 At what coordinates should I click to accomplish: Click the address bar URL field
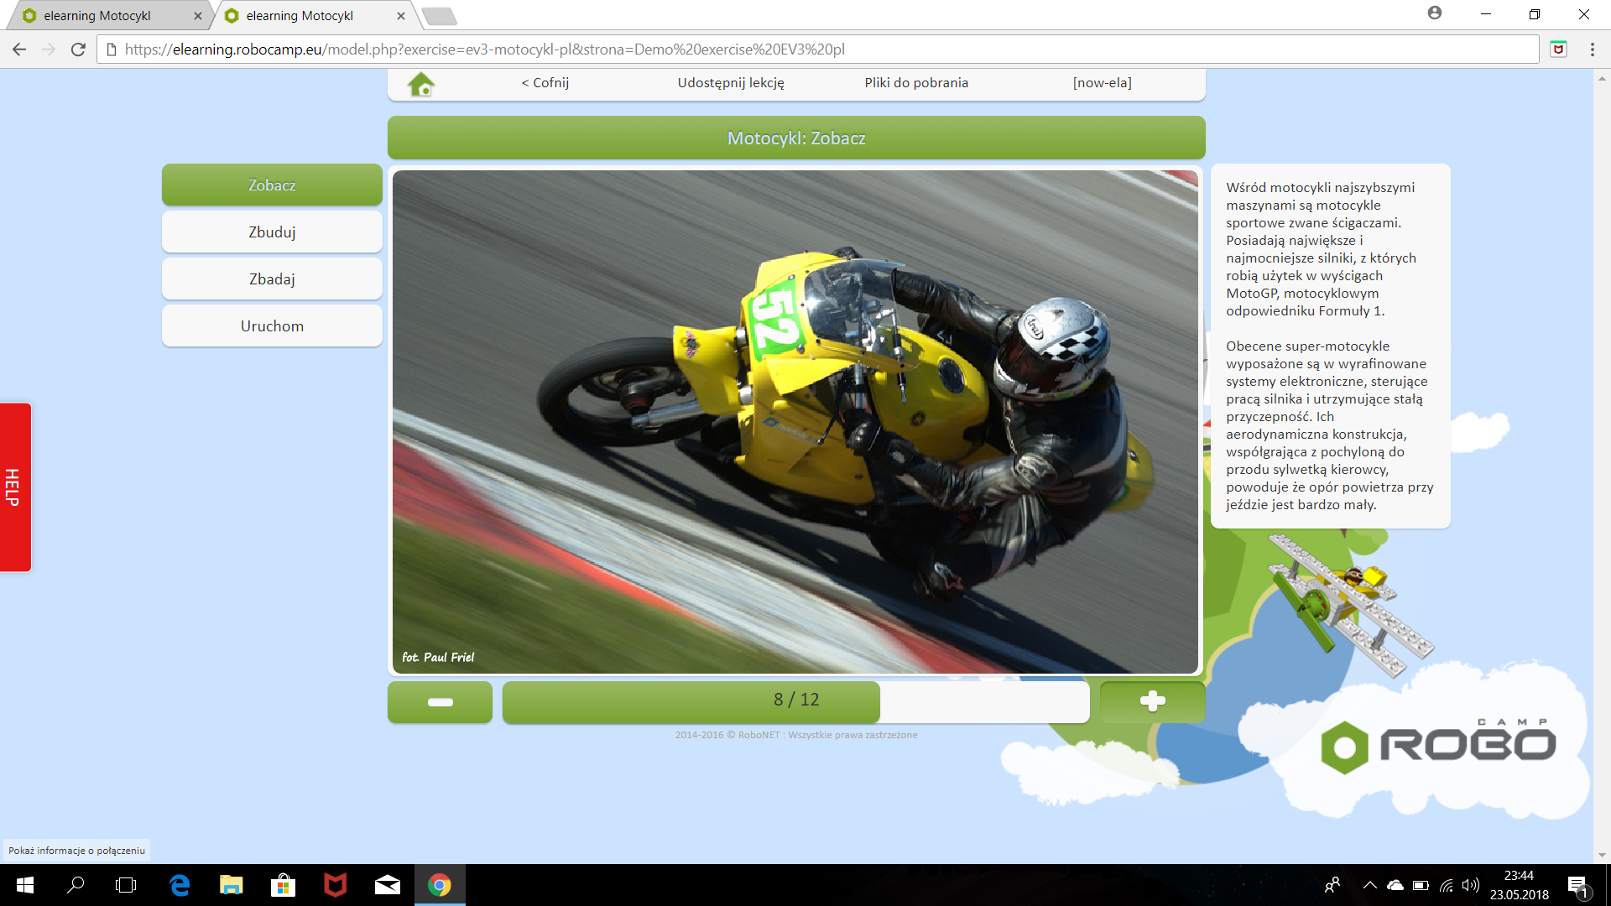[818, 49]
